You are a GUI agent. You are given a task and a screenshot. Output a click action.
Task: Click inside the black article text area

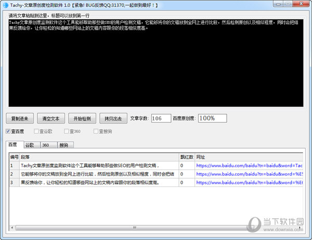(156, 63)
